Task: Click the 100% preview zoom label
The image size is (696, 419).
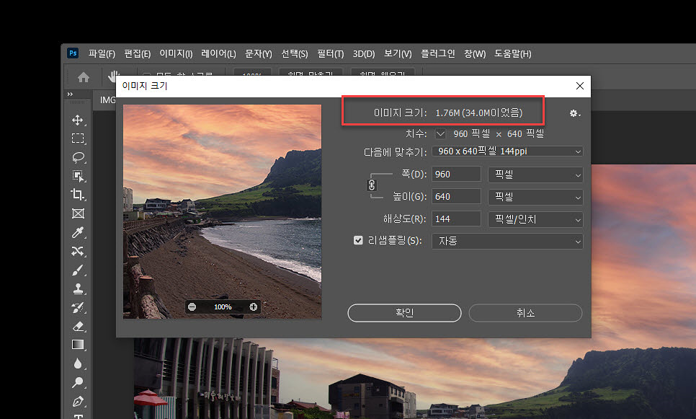Action: (x=223, y=307)
